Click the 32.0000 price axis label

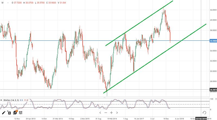[213, 61]
